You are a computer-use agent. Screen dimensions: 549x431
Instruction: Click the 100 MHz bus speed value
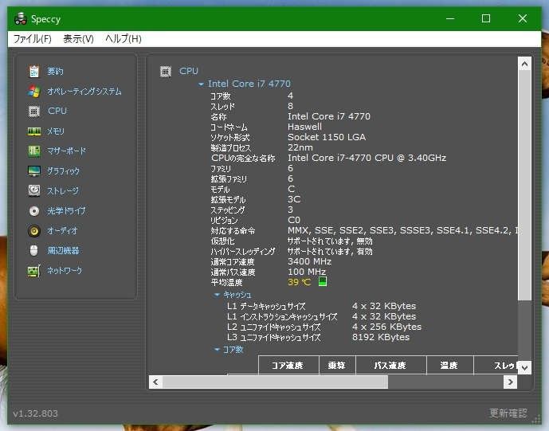tap(307, 272)
